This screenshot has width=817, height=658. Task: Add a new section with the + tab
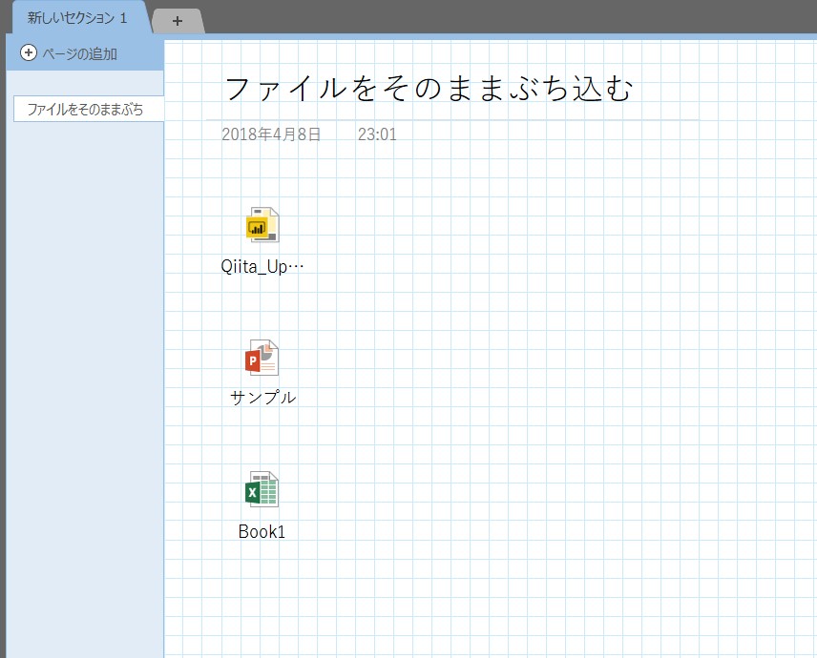(178, 21)
